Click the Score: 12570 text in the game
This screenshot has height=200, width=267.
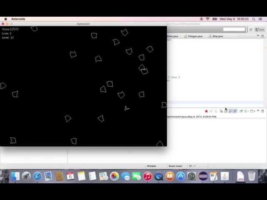pos(10,29)
